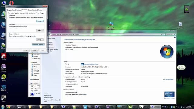Open Performance Settings button

[x=40, y=21]
